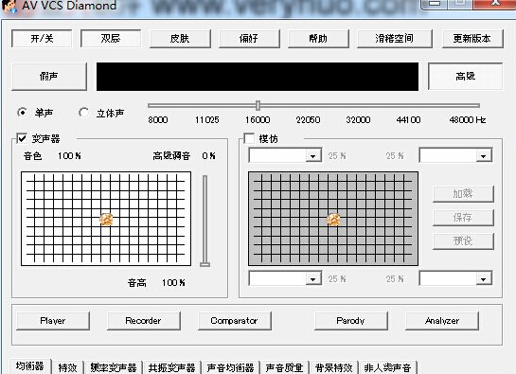This screenshot has width=516, height=374.
Task: Launch the Analyzer module
Action: [x=441, y=320]
